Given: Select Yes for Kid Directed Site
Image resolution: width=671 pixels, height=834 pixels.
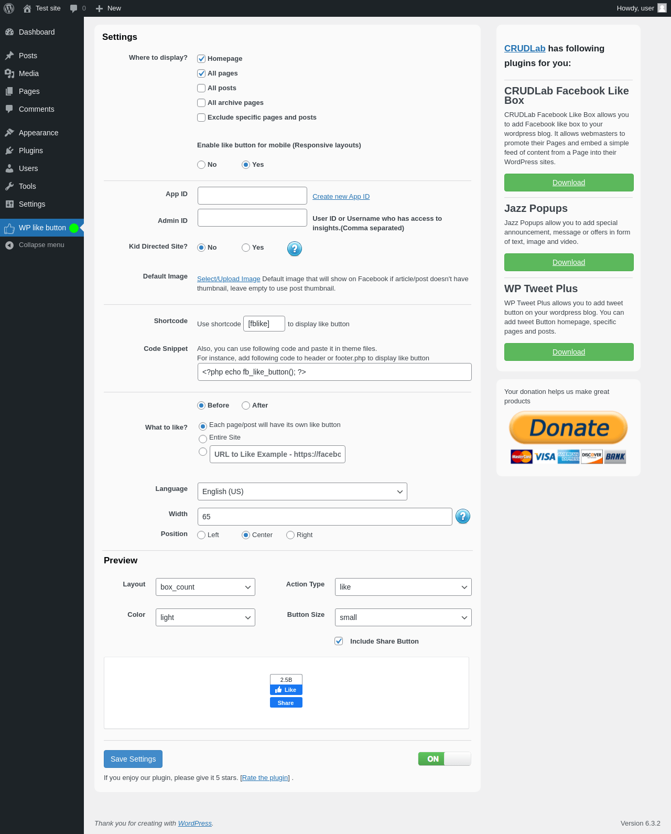Looking at the screenshot, I should (246, 248).
